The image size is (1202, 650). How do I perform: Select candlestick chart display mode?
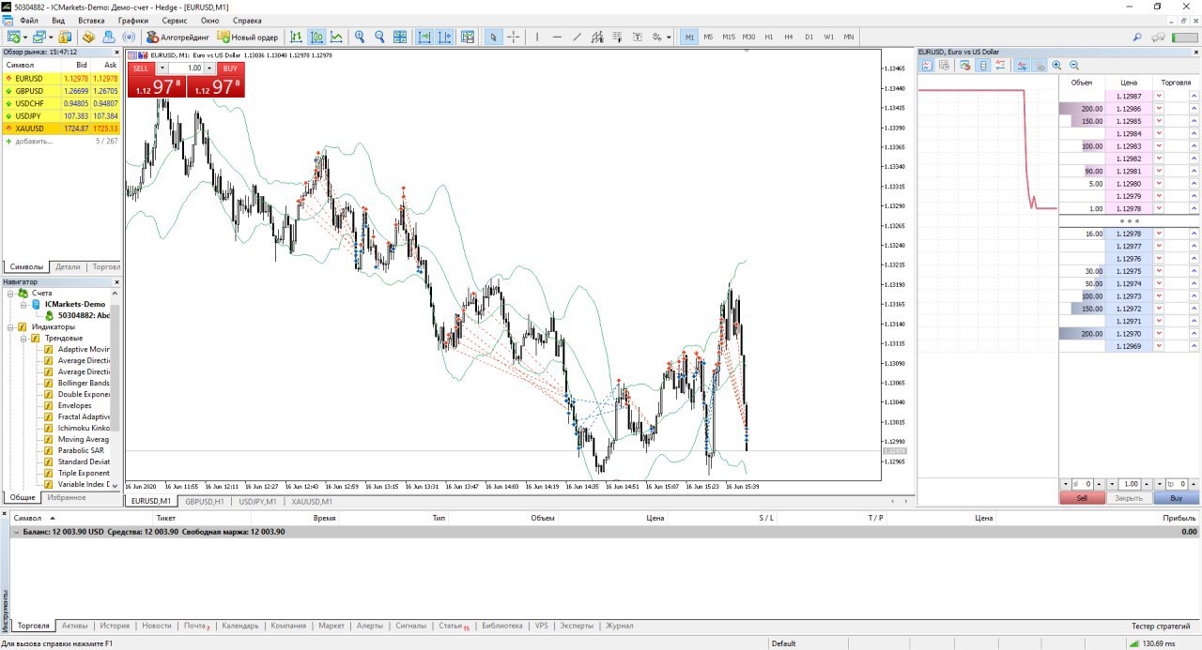pos(316,38)
